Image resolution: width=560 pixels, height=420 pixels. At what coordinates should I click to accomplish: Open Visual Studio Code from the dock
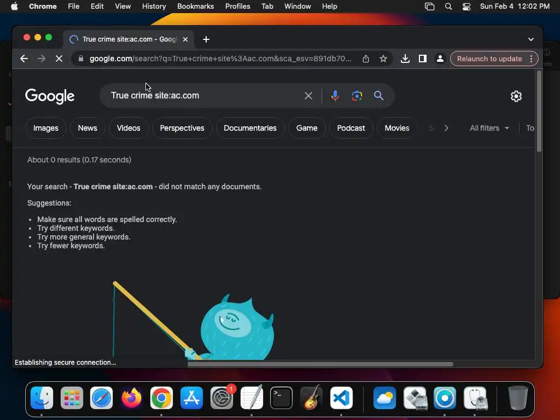pos(341,398)
